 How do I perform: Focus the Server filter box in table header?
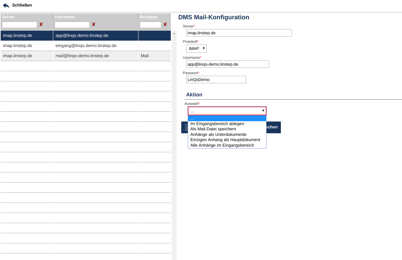coord(20,25)
